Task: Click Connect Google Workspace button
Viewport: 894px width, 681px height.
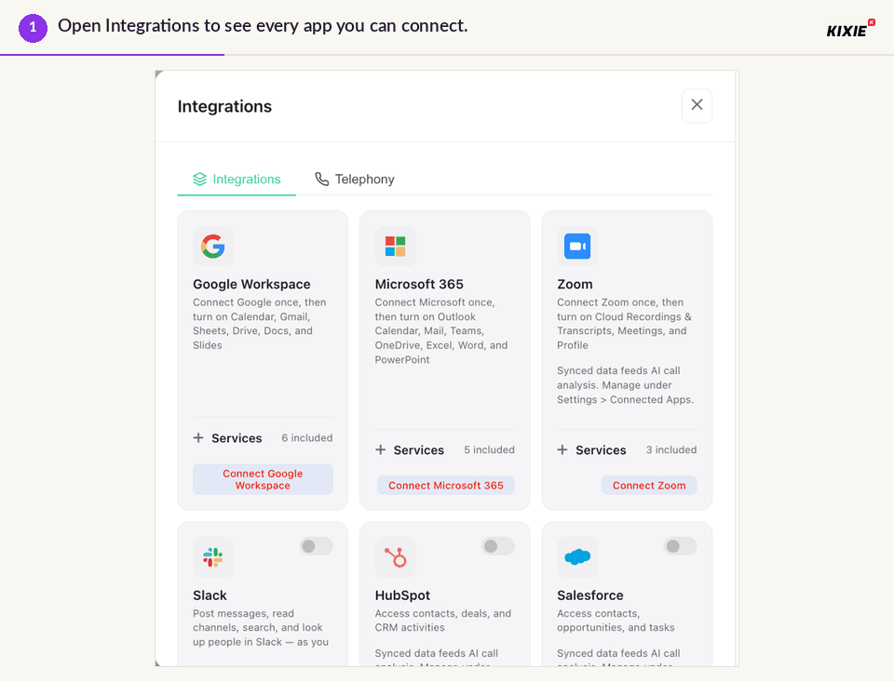Action: (263, 479)
